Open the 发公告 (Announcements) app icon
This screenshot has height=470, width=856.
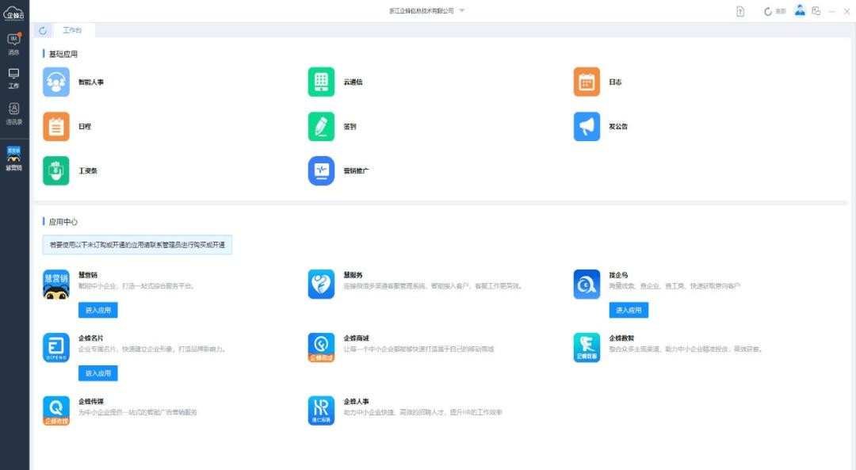click(x=587, y=125)
